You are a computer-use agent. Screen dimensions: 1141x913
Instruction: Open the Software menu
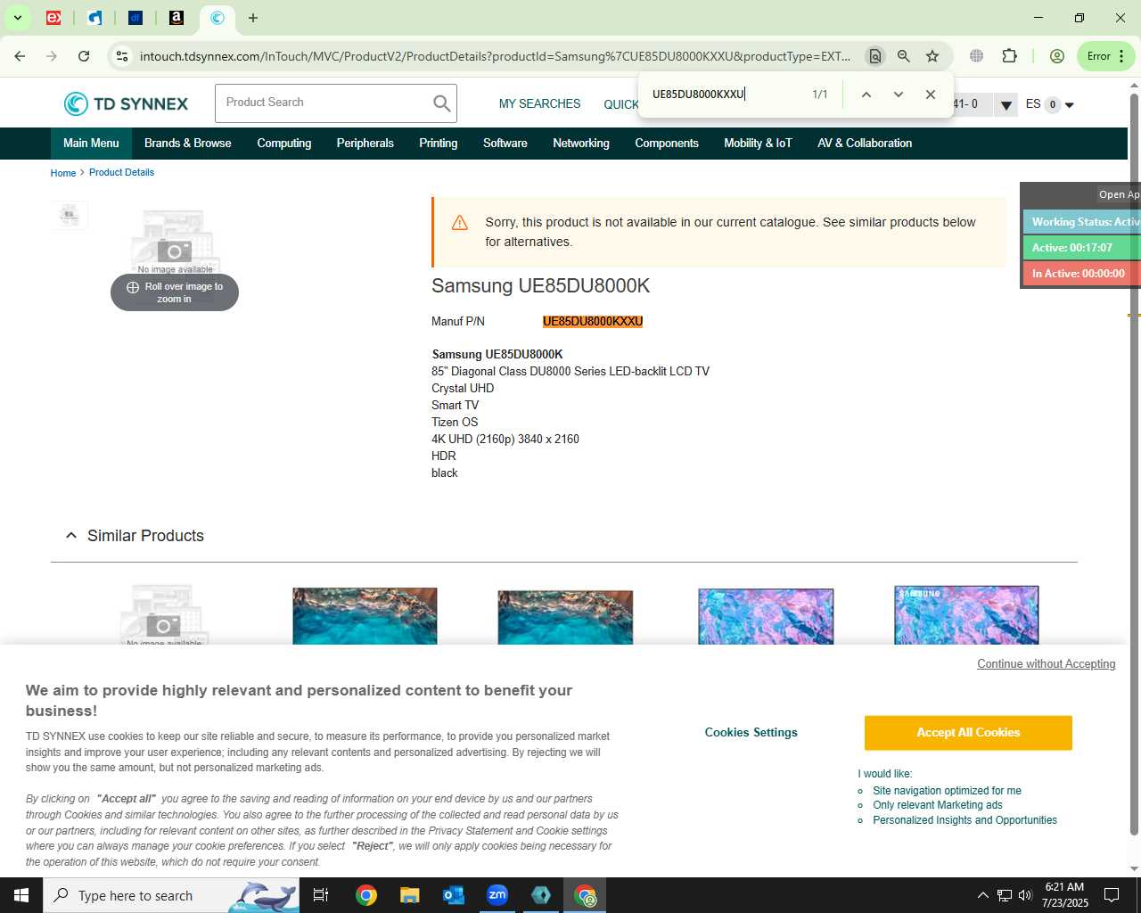(505, 144)
